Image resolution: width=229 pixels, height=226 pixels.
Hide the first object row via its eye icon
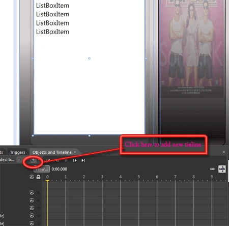pyautogui.click(x=32, y=193)
